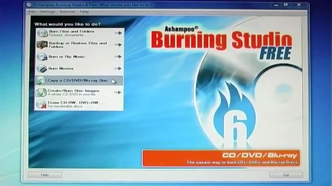Click the Burn or Rip Music icon

point(42,57)
